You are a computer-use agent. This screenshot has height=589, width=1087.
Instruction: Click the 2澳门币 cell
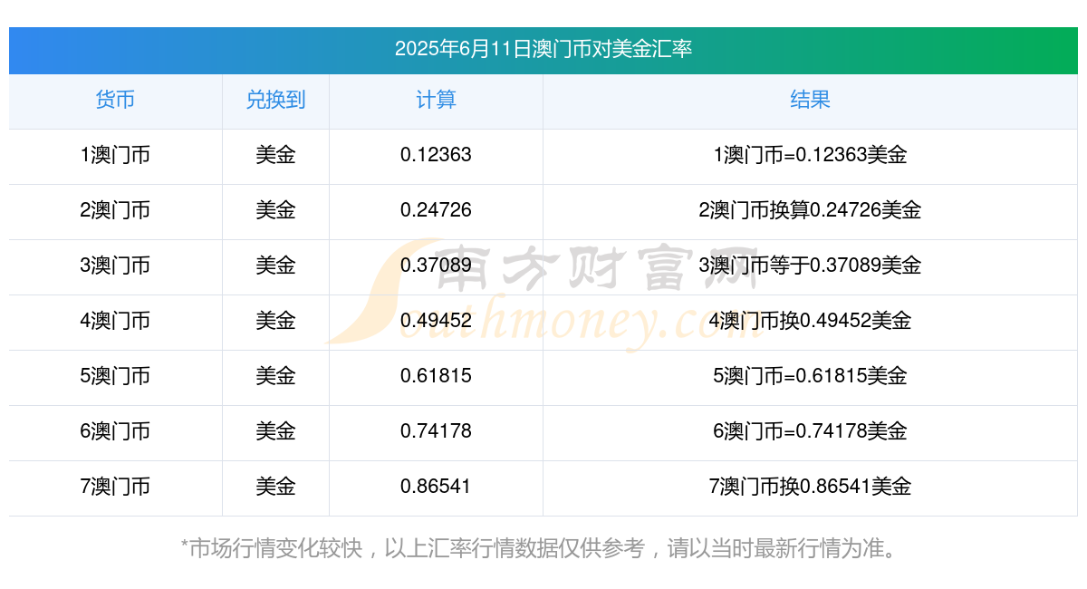coord(115,210)
